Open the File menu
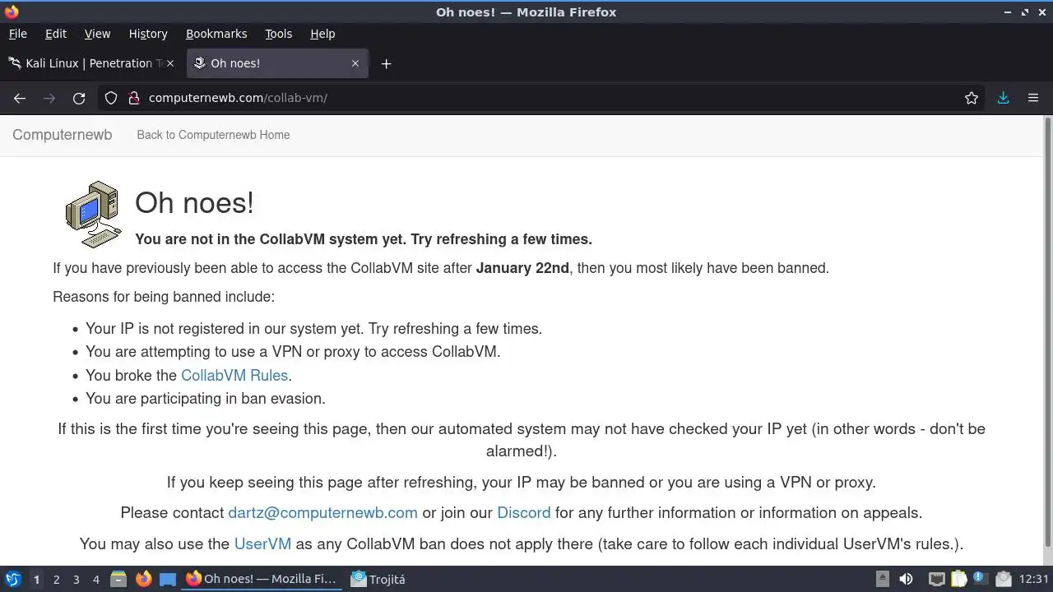The image size is (1053, 592). (x=17, y=34)
